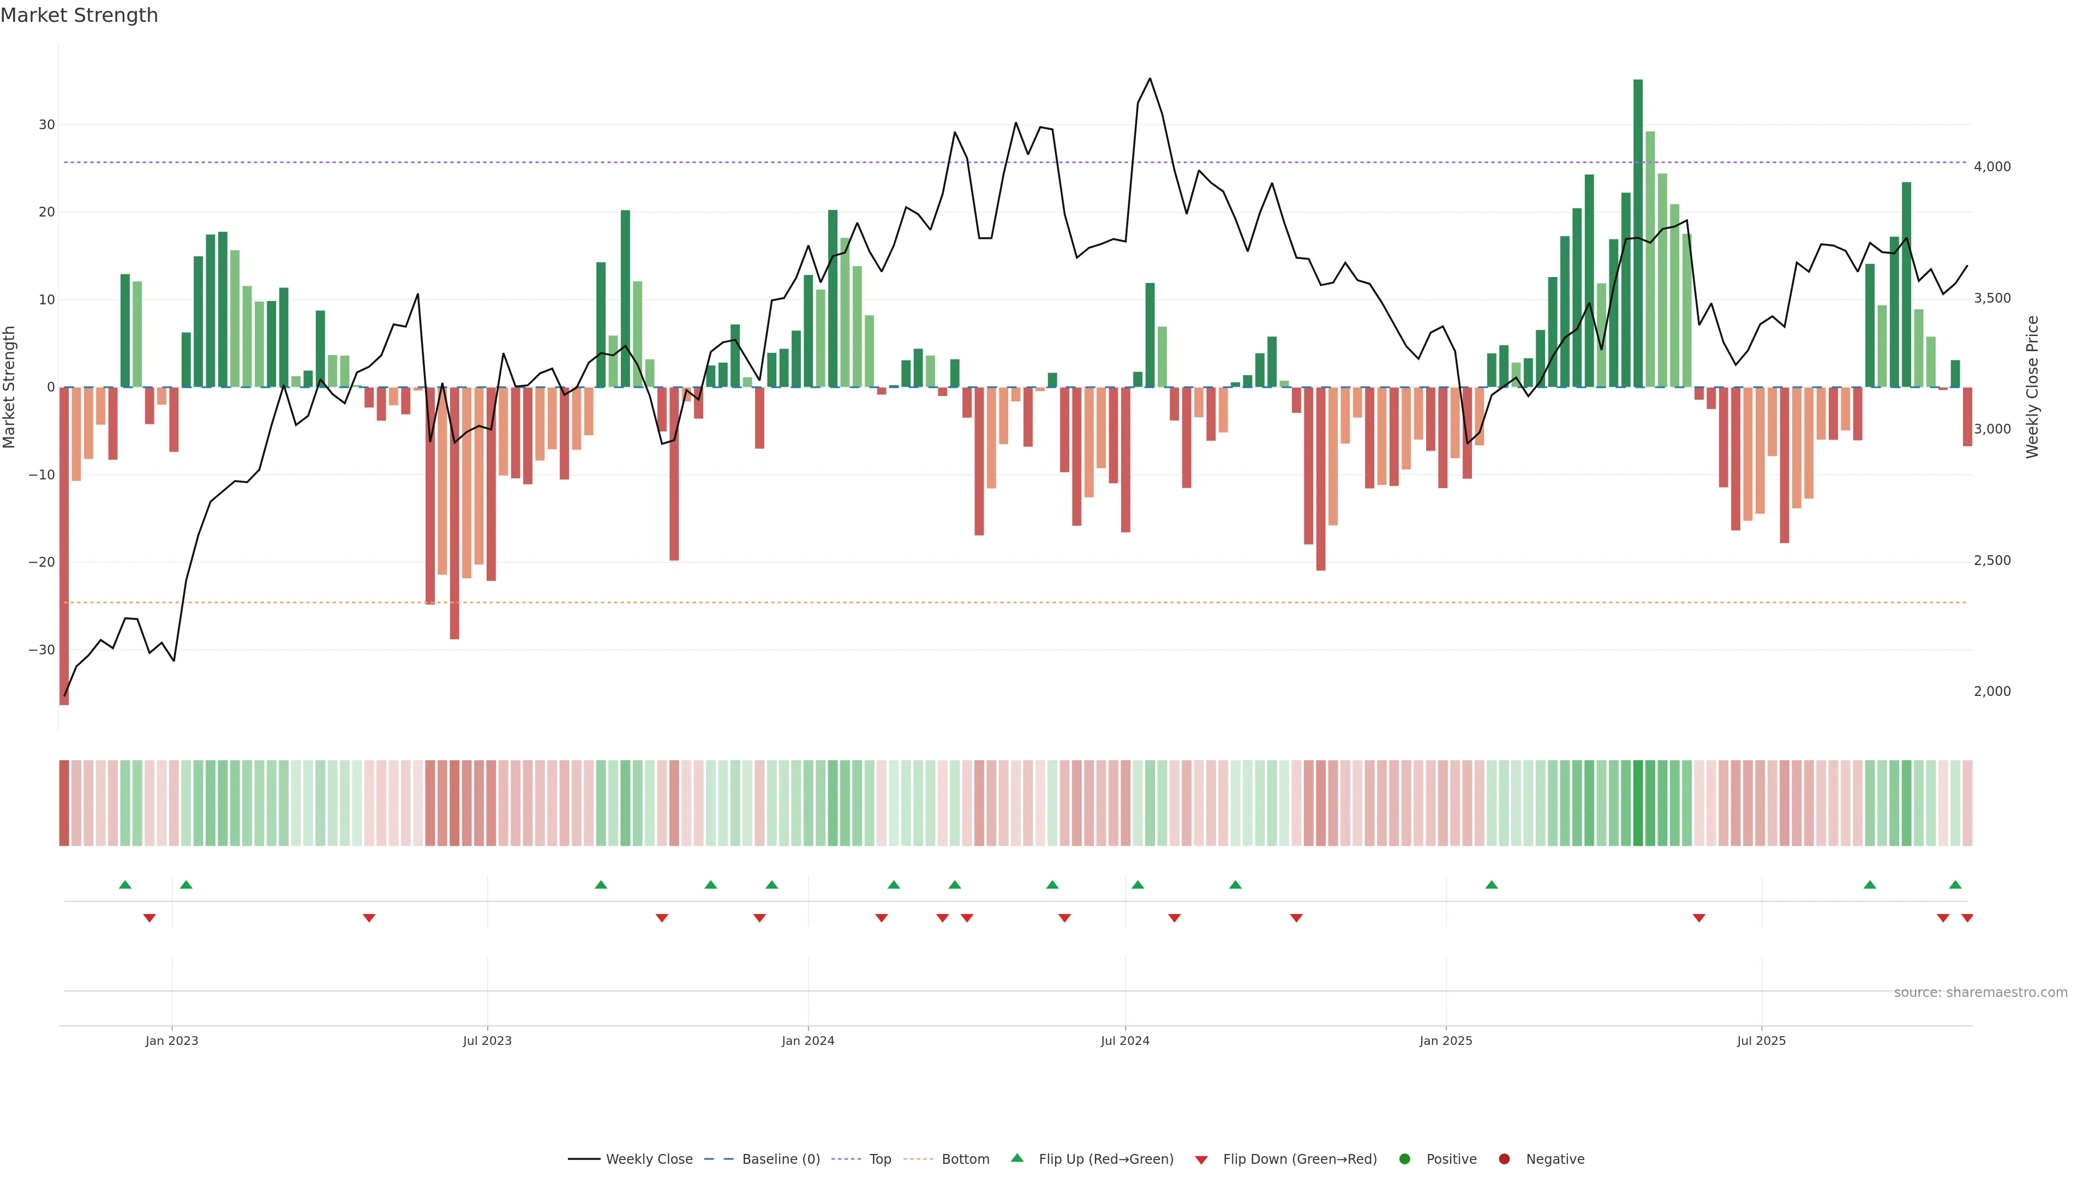Image resolution: width=2095 pixels, height=1178 pixels.
Task: Click the Jan 2024 x-axis label
Action: point(807,1041)
